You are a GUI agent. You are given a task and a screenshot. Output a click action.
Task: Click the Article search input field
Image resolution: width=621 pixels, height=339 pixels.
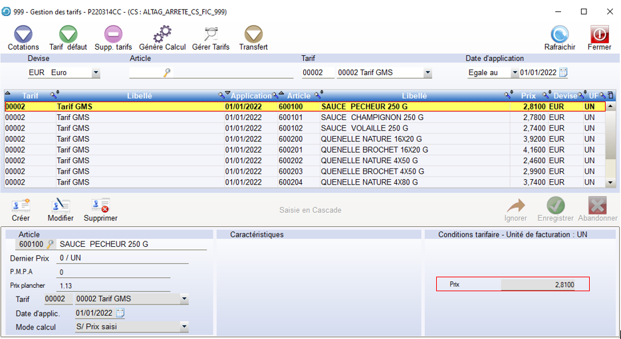pyautogui.click(x=145, y=73)
